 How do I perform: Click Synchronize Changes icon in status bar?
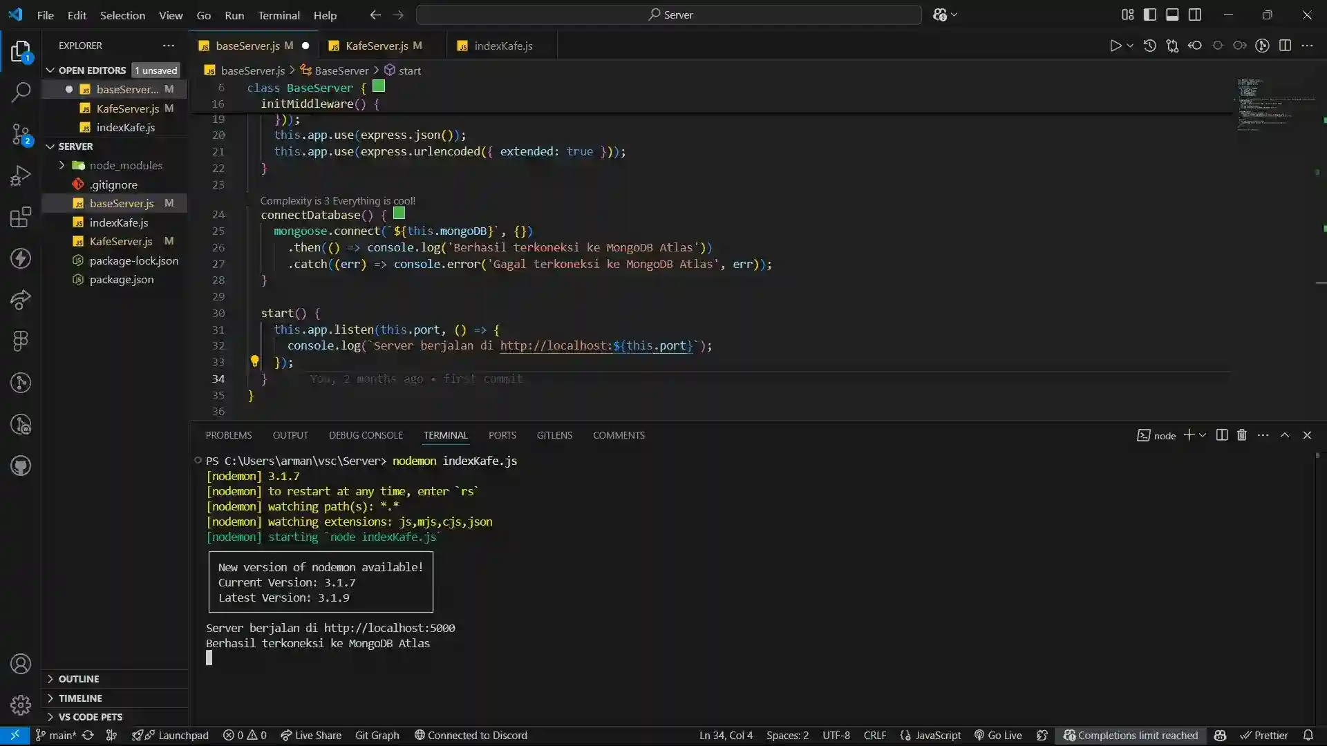(x=88, y=736)
